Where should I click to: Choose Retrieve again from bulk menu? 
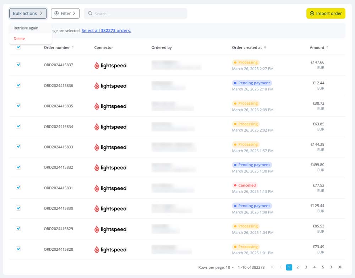[x=26, y=28]
